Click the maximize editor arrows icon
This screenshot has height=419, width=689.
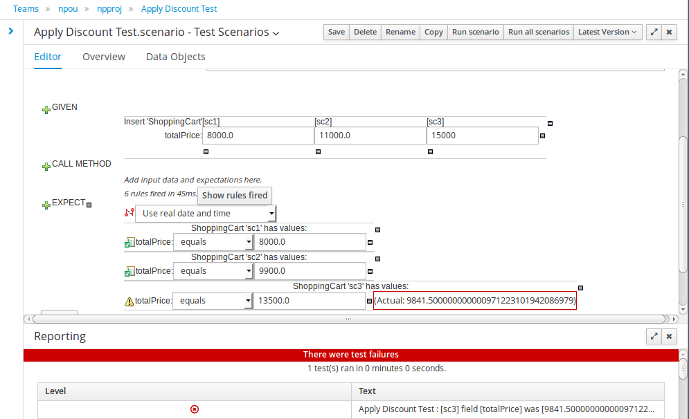coord(654,32)
